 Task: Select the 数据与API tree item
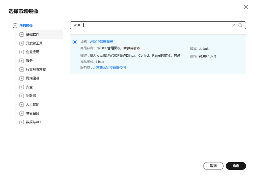point(33,122)
